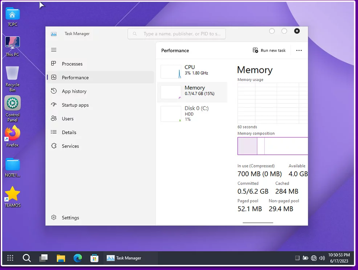This screenshot has width=358, height=270.
Task: Launch File Explorer from the taskbar
Action: click(61, 258)
